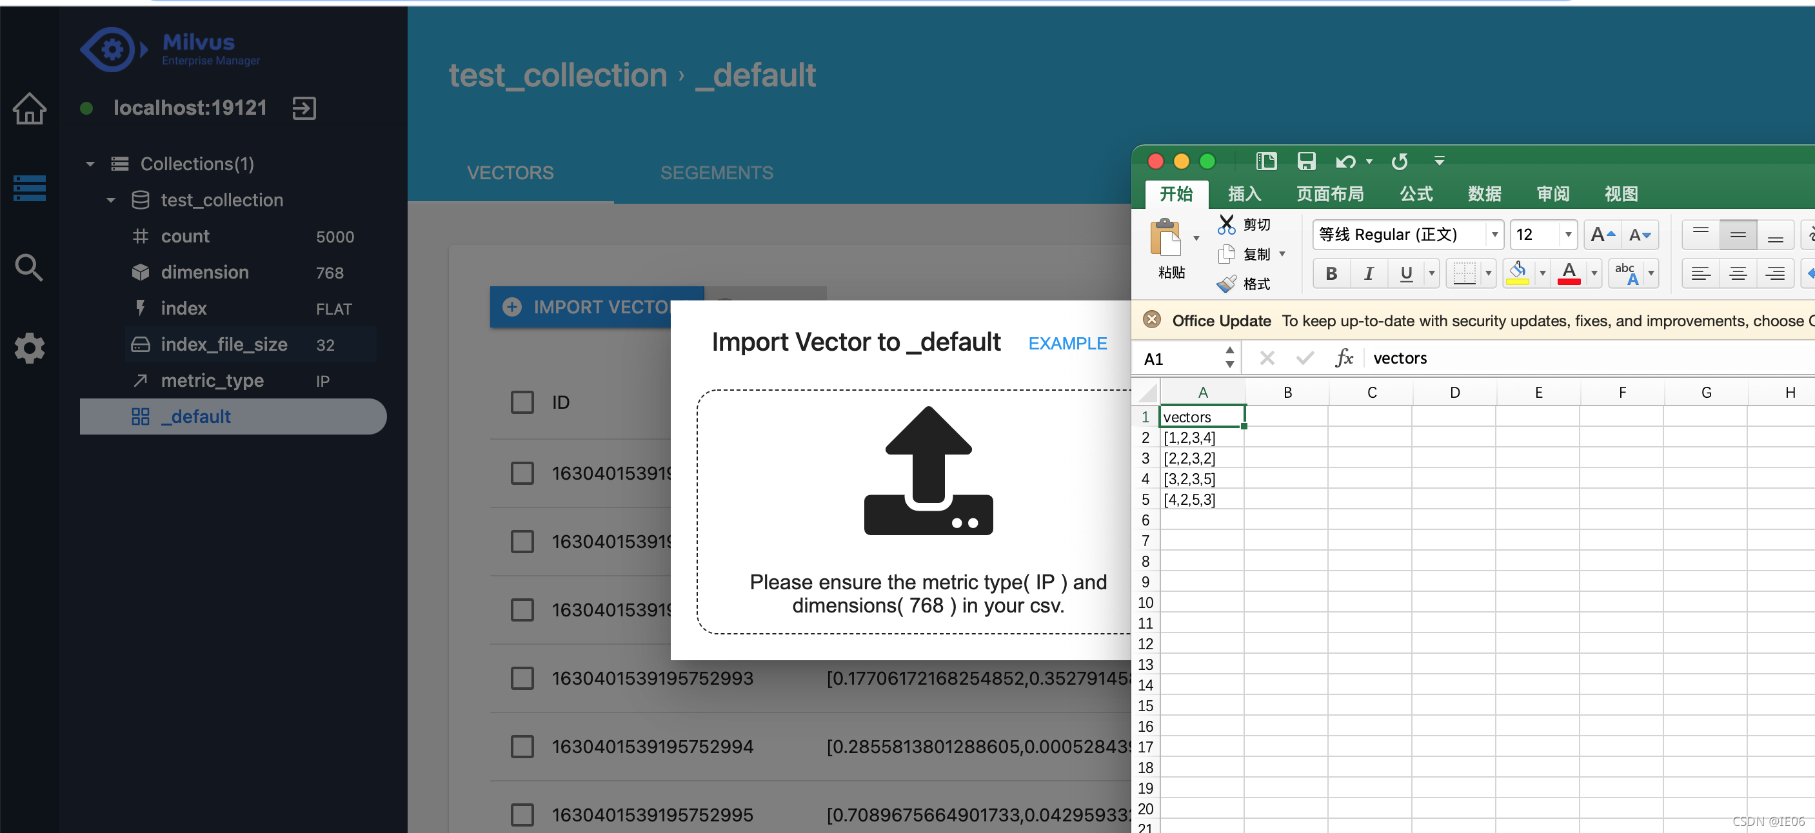Toggle underline formatting in Excel
The image size is (1815, 833).
pyautogui.click(x=1405, y=273)
